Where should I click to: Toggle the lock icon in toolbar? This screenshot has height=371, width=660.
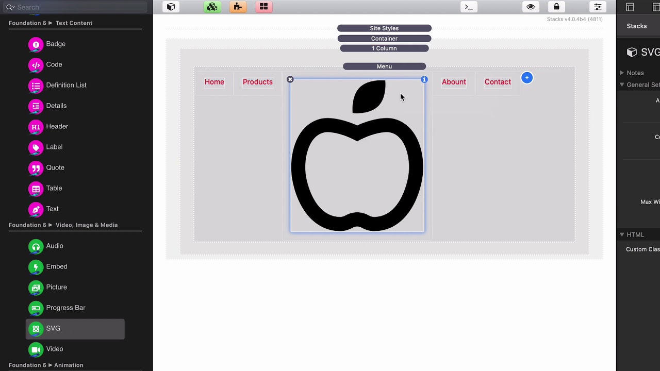click(x=556, y=7)
